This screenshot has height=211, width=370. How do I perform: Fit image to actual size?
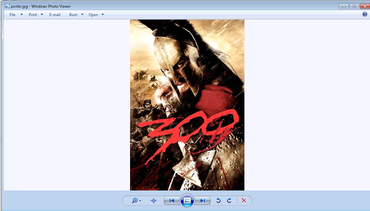(x=154, y=200)
